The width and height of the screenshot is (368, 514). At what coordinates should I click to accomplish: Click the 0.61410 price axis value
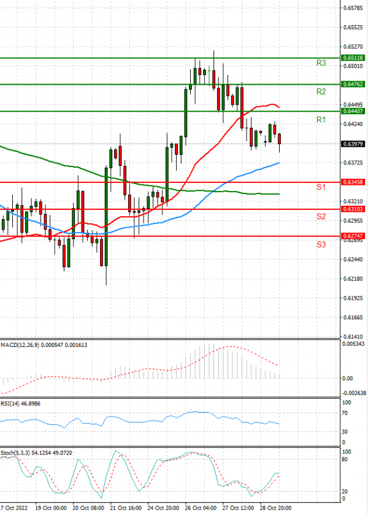pyautogui.click(x=353, y=337)
